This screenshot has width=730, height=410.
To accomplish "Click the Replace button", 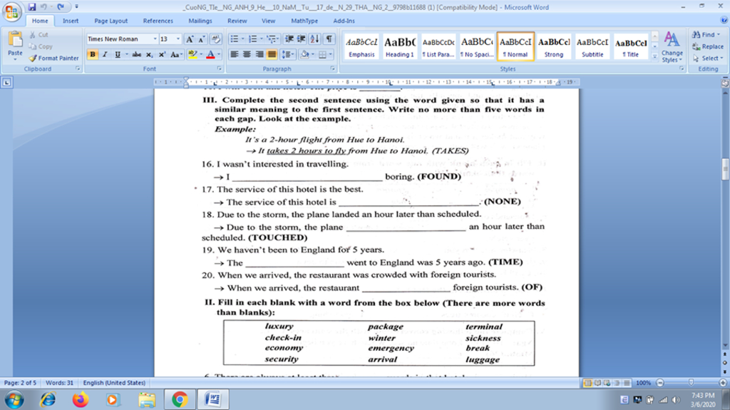I will click(x=708, y=46).
